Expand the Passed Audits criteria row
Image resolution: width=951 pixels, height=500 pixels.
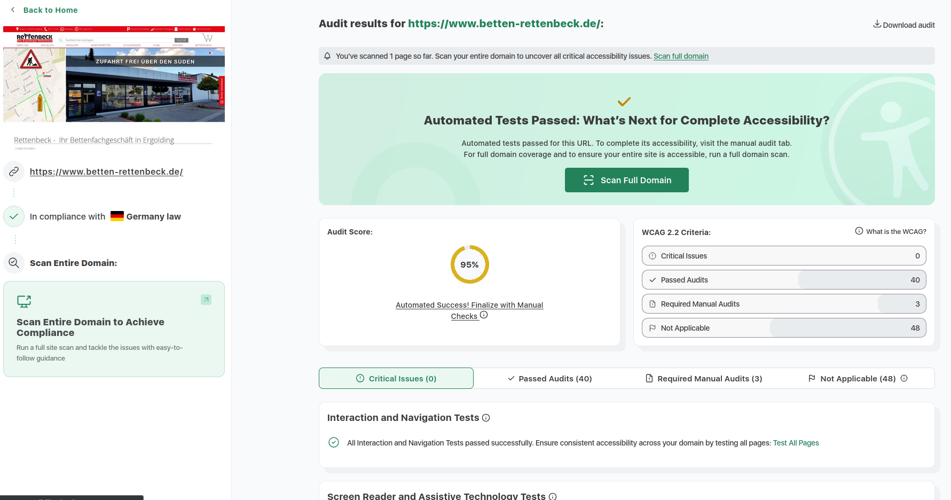(783, 280)
